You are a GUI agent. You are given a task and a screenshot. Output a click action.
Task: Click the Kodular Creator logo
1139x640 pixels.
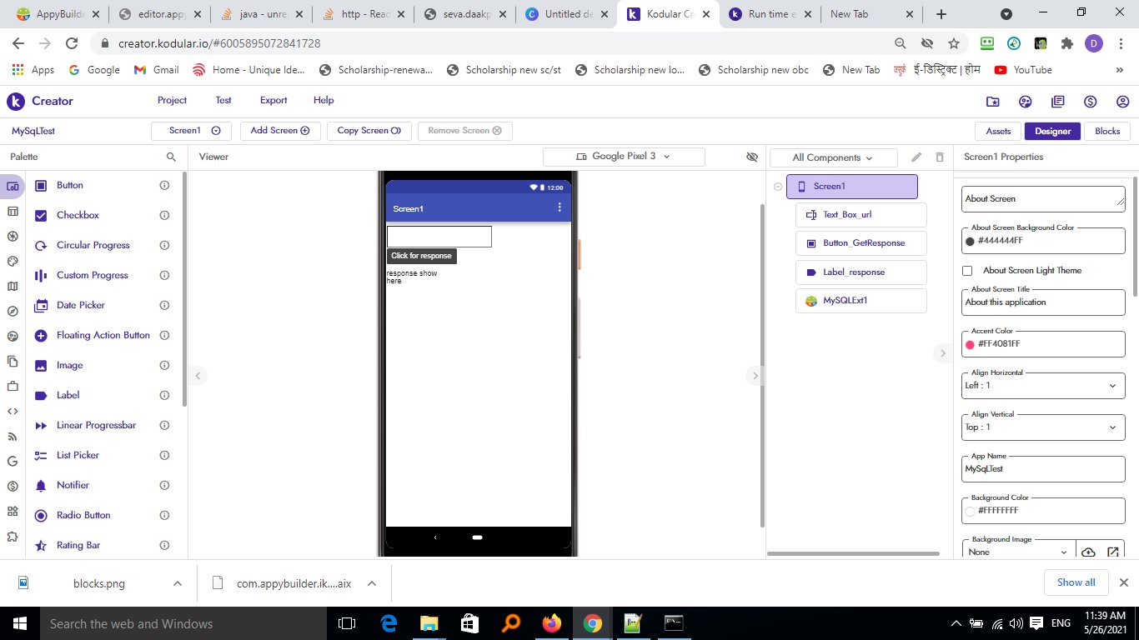coord(40,101)
